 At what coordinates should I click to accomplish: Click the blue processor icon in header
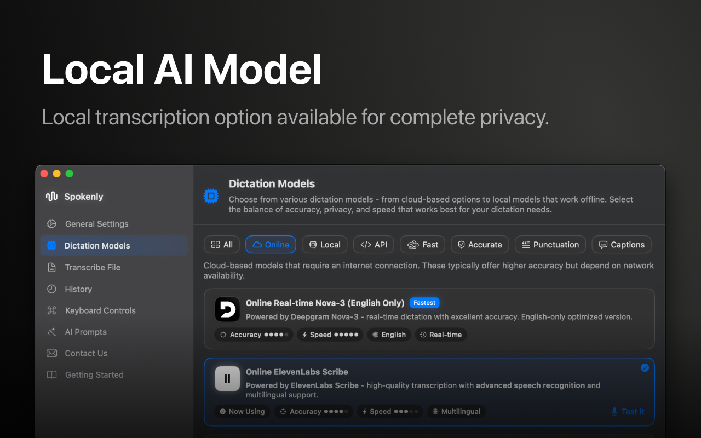[211, 196]
